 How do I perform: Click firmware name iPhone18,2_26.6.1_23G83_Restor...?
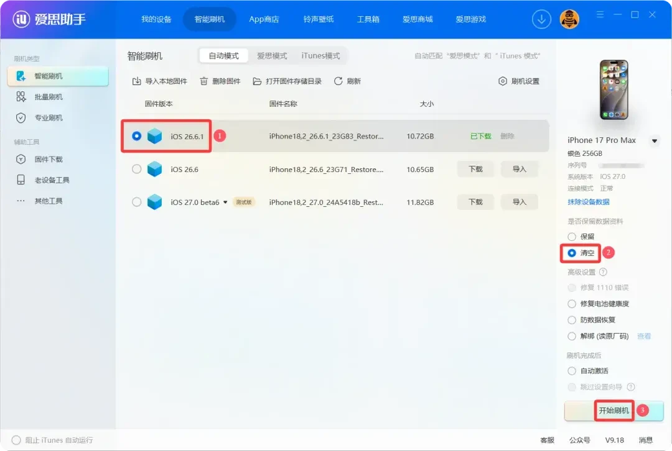[326, 136]
